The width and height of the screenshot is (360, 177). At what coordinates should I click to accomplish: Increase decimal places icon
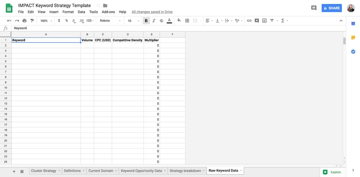(x=81, y=21)
